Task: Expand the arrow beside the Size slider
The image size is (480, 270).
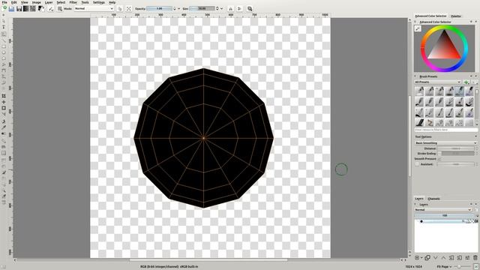Action: coord(222,8)
